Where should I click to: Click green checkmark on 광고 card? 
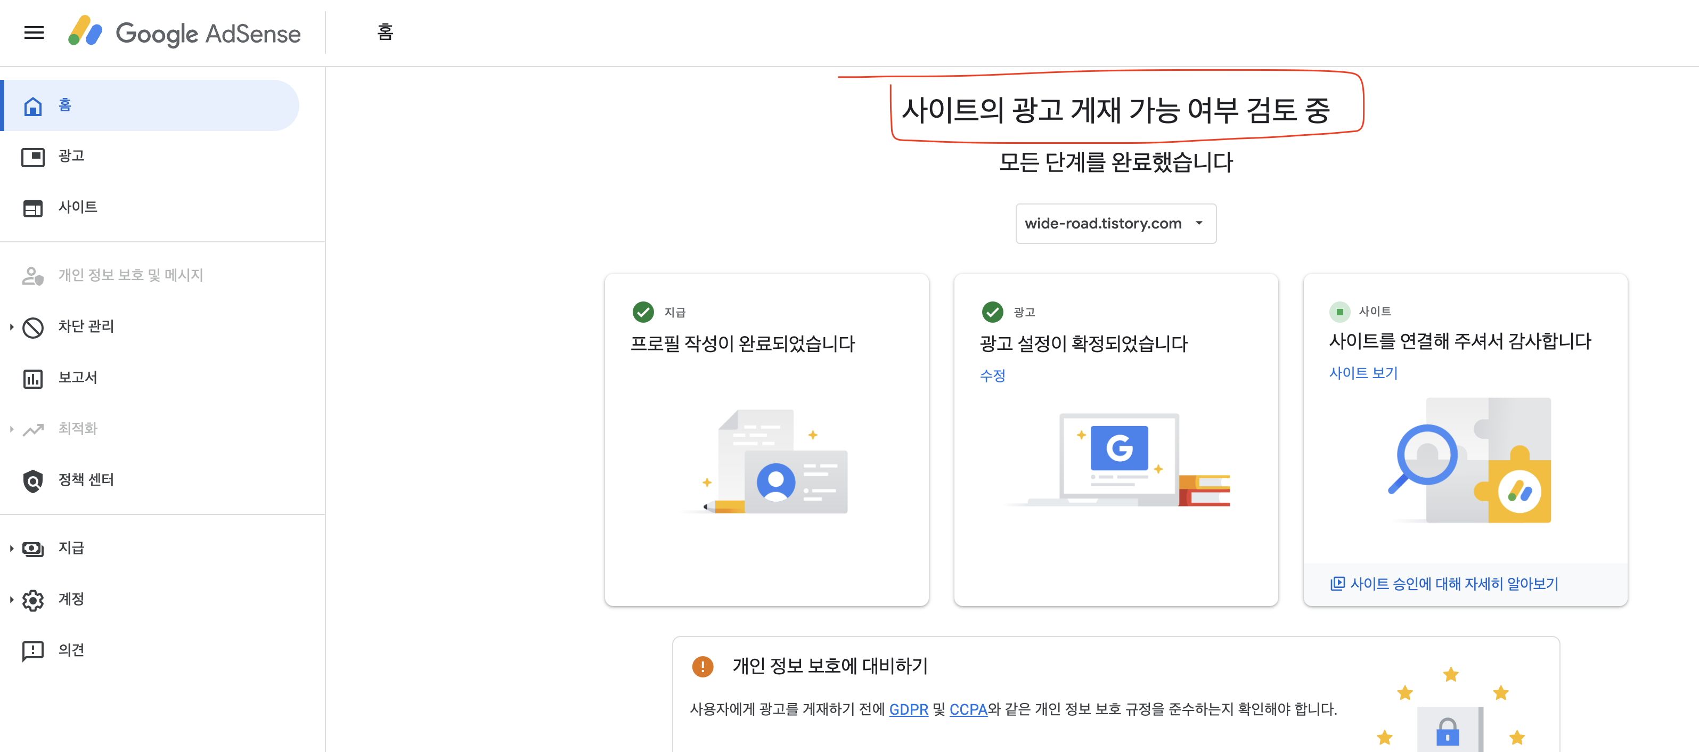(x=993, y=312)
